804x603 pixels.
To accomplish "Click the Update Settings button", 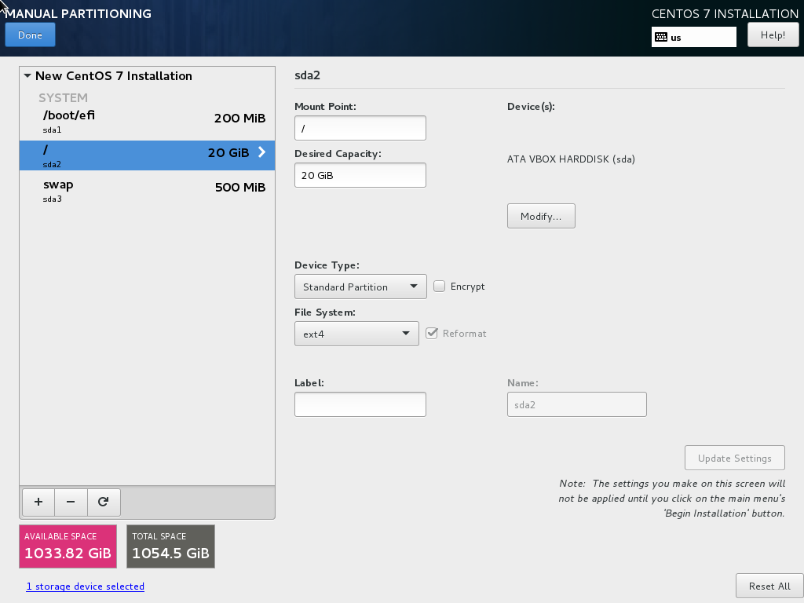I will (734, 458).
